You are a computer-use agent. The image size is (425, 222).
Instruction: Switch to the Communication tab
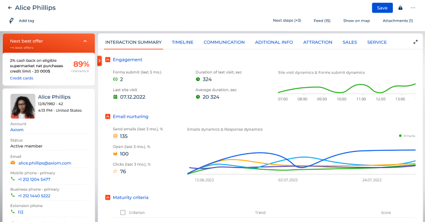point(224,42)
